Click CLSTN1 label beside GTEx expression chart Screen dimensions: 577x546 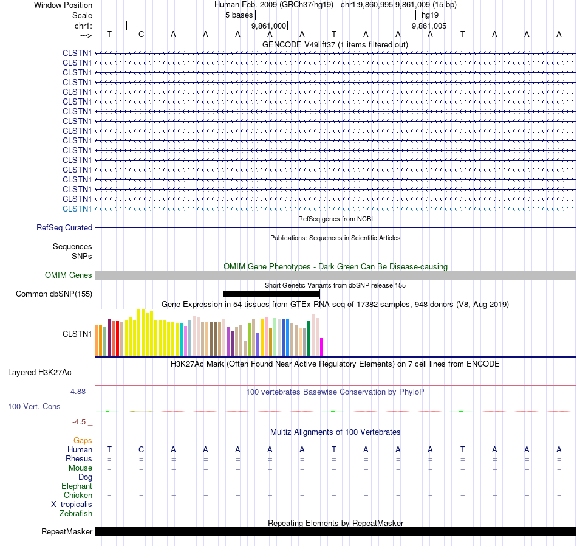77,334
